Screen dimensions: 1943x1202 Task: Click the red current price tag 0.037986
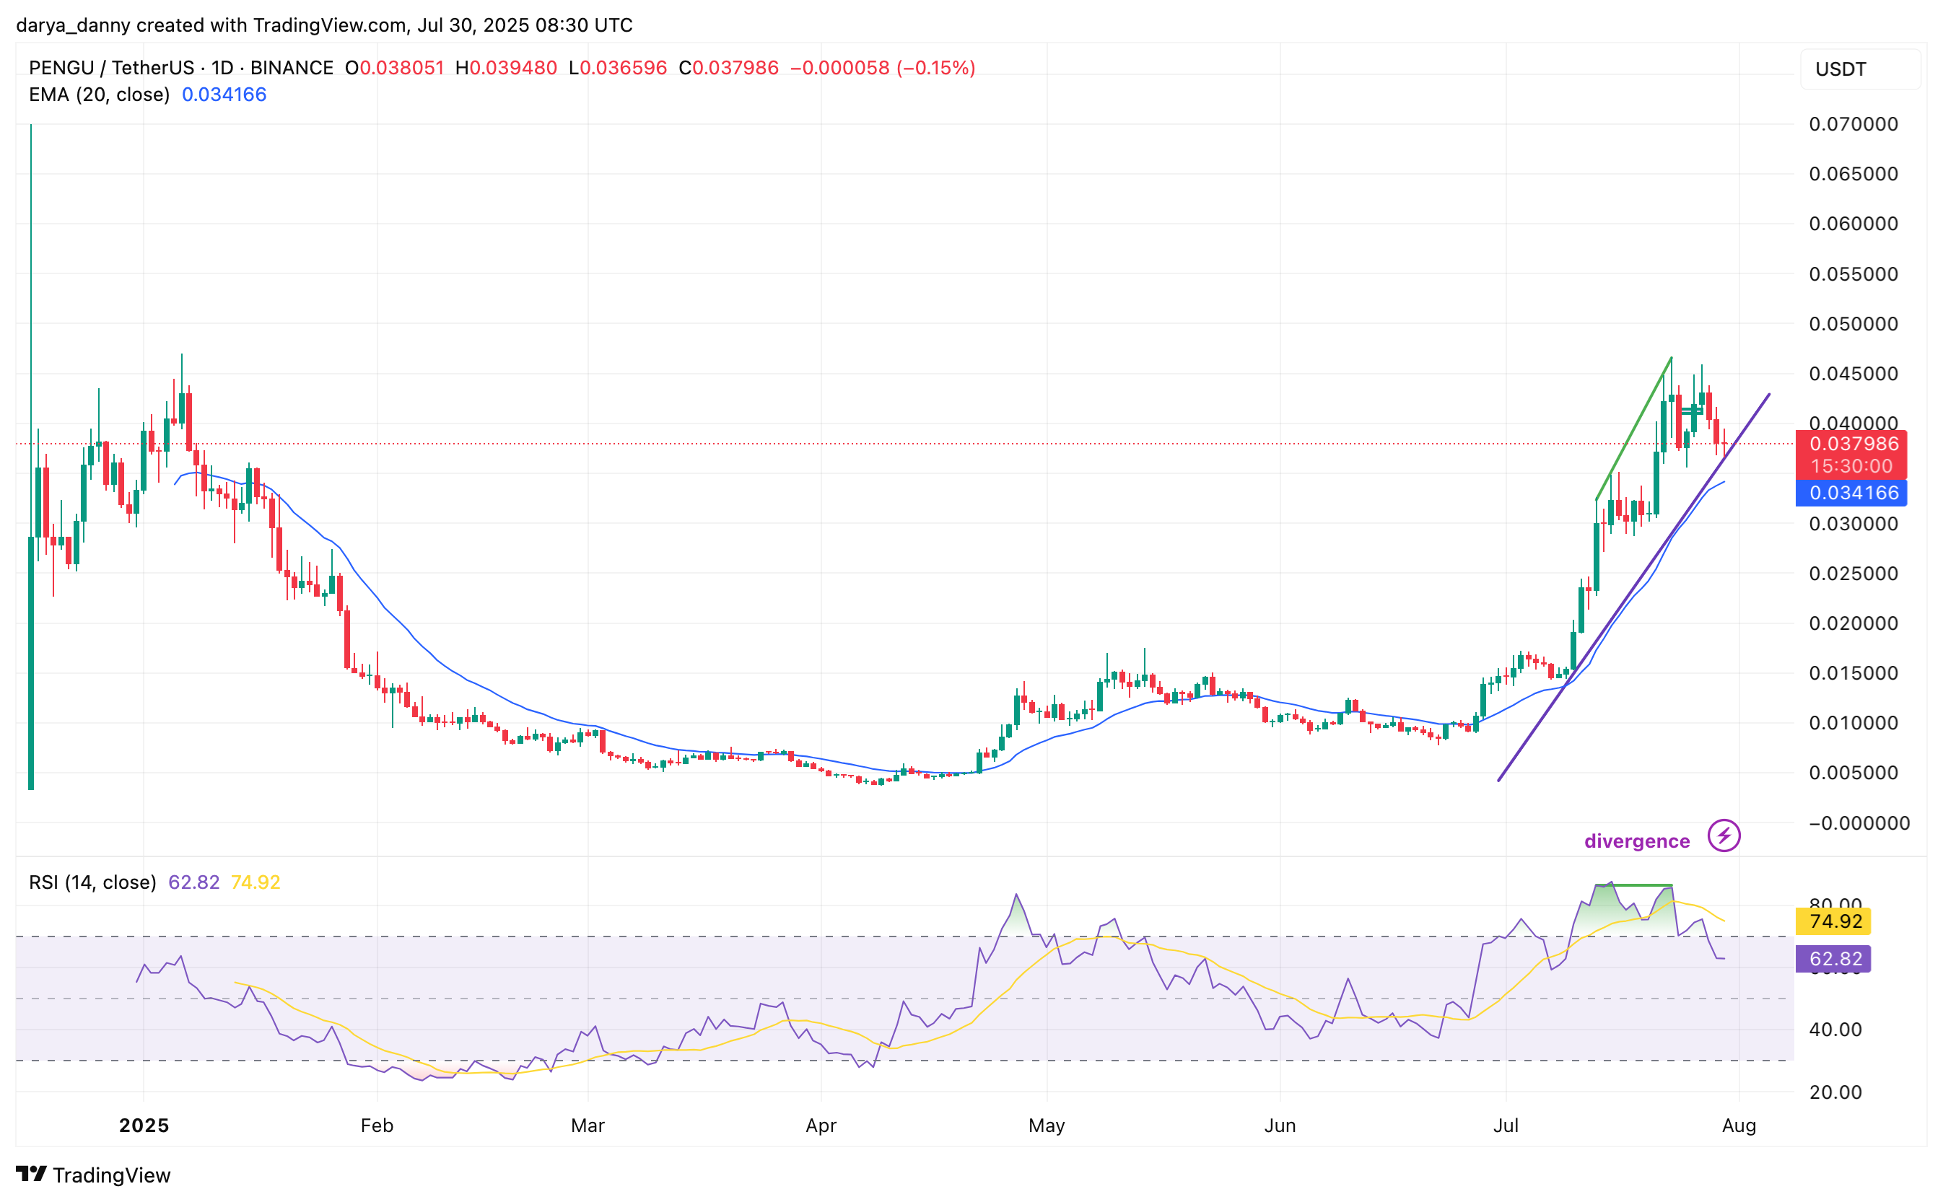point(1854,444)
